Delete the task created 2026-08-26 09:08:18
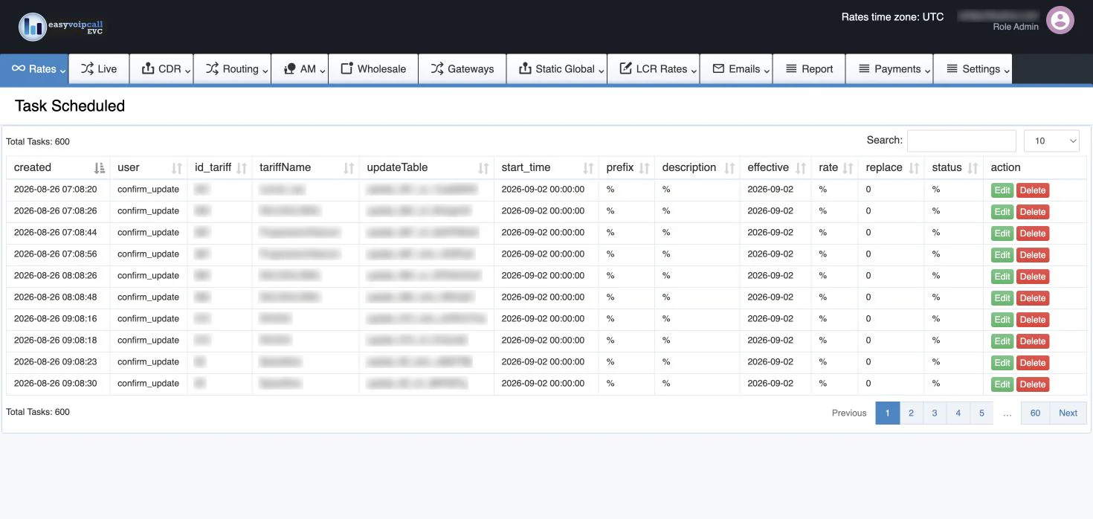The image size is (1093, 519). tap(1033, 341)
